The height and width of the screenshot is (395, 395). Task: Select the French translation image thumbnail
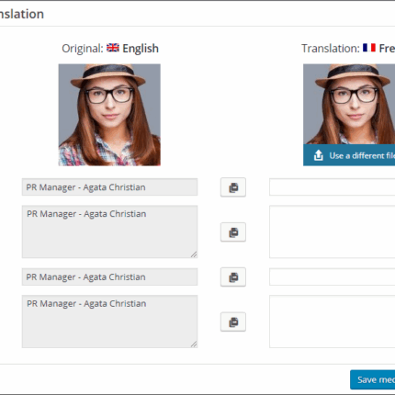coord(349,104)
